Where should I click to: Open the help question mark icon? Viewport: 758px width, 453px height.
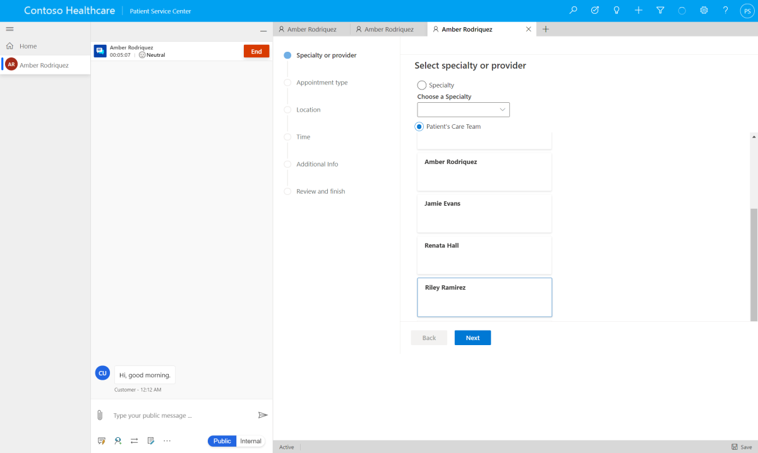click(x=725, y=11)
